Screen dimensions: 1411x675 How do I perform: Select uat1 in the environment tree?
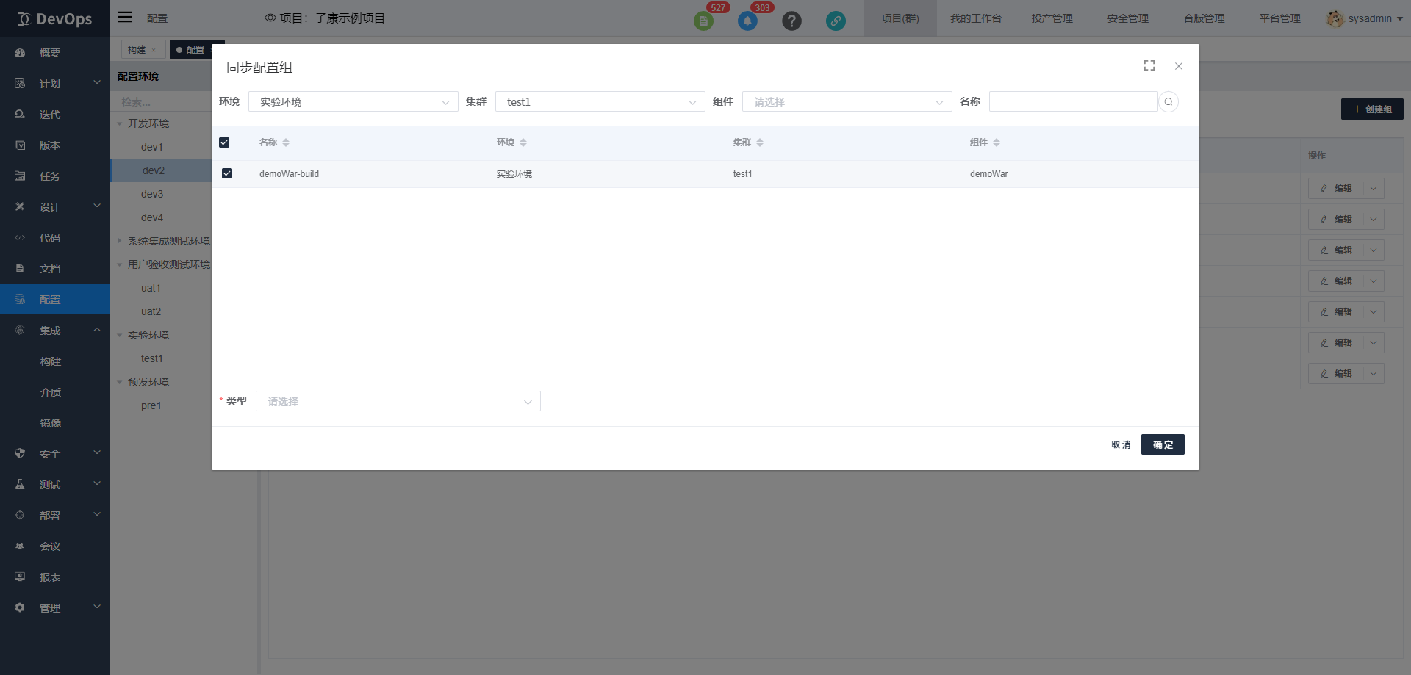[x=151, y=288]
